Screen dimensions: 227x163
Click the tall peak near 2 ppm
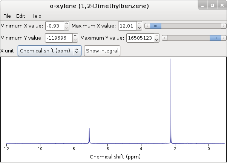[x=171, y=101]
